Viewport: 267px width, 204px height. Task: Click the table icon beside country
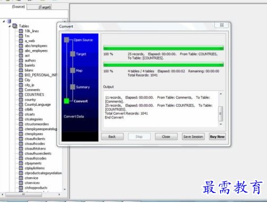tap(21, 100)
